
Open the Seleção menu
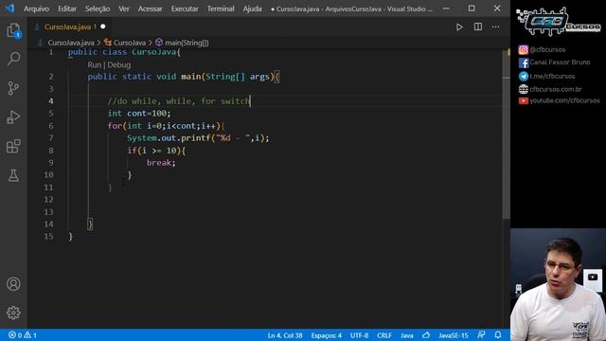(98, 9)
